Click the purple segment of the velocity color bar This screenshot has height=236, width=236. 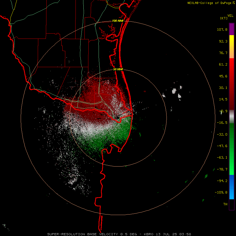tap(232, 29)
